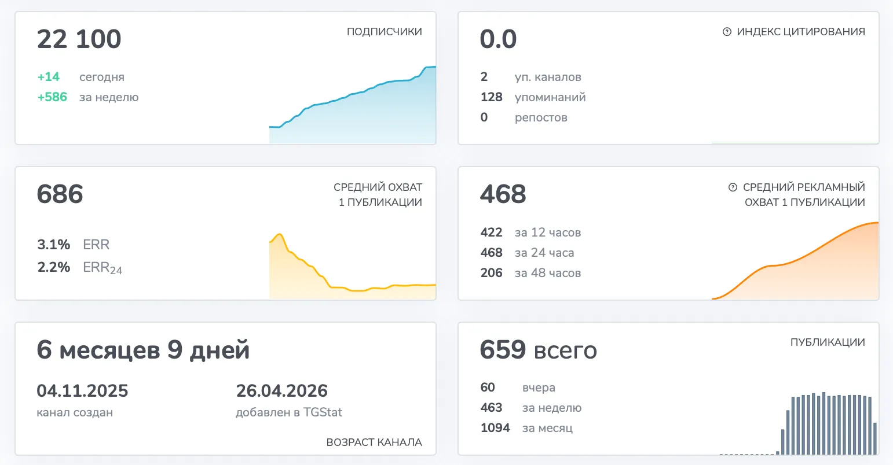Select the 206 за 48 часов row
Viewport: 893px width, 465px height.
pos(531,273)
